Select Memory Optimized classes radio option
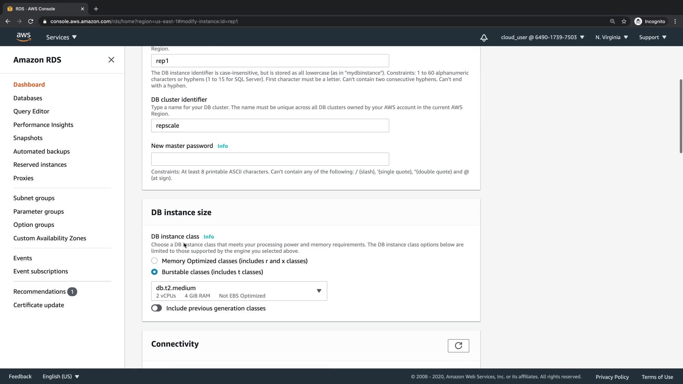Viewport: 683px width, 384px height. coord(154,261)
